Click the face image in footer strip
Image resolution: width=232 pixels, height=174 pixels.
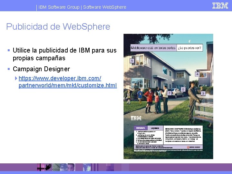(x=71, y=167)
